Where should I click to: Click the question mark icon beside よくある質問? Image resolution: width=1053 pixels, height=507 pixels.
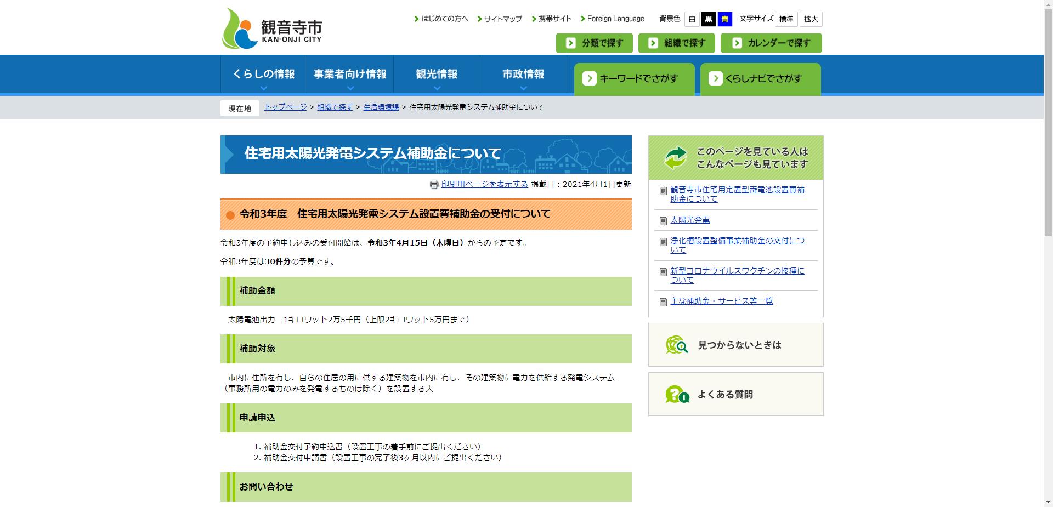pyautogui.click(x=676, y=394)
